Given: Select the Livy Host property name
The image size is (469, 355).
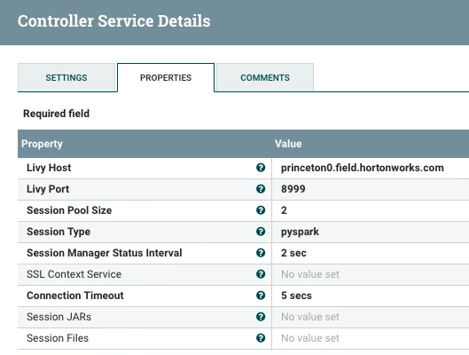Looking at the screenshot, I should [x=49, y=168].
